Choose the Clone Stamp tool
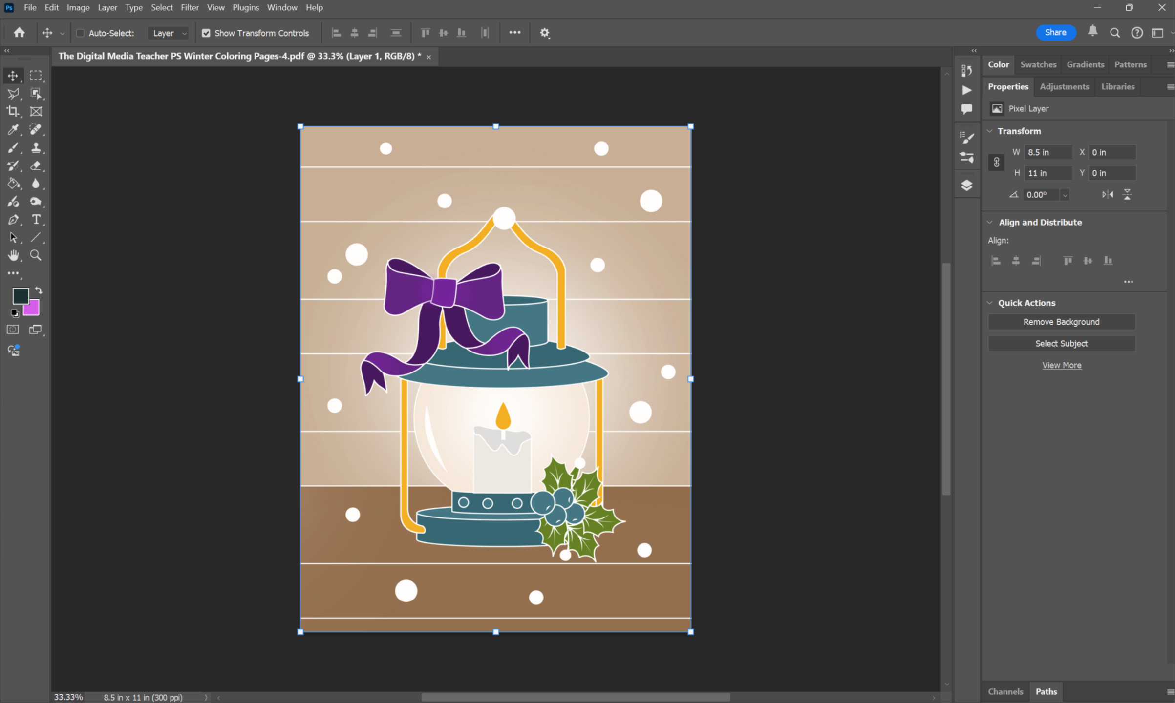The width and height of the screenshot is (1175, 703). pyautogui.click(x=36, y=147)
